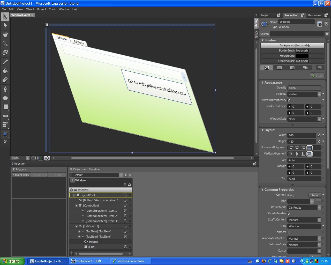The height and width of the screenshot is (265, 331).
Task: Select the Window control tool
Action: 5,134
